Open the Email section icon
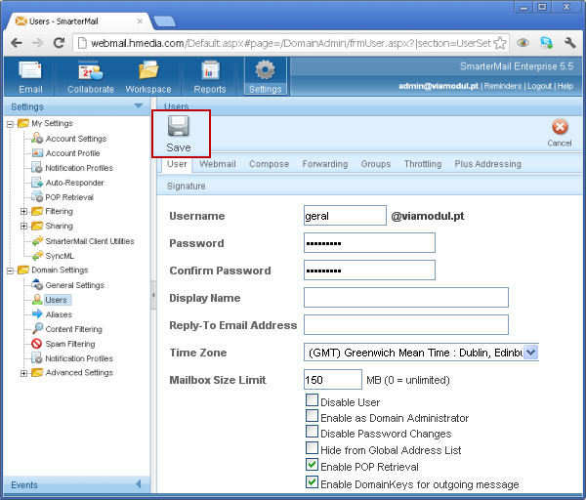586x500 pixels. tap(30, 70)
